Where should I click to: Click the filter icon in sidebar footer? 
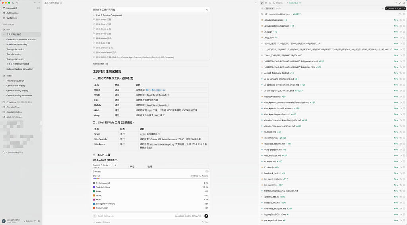tap(35, 221)
